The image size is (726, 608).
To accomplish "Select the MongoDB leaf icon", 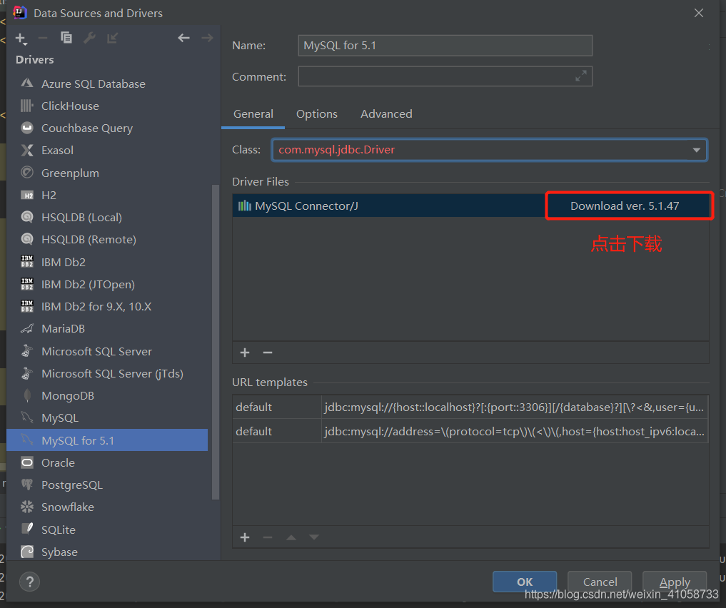I will click(x=27, y=395).
